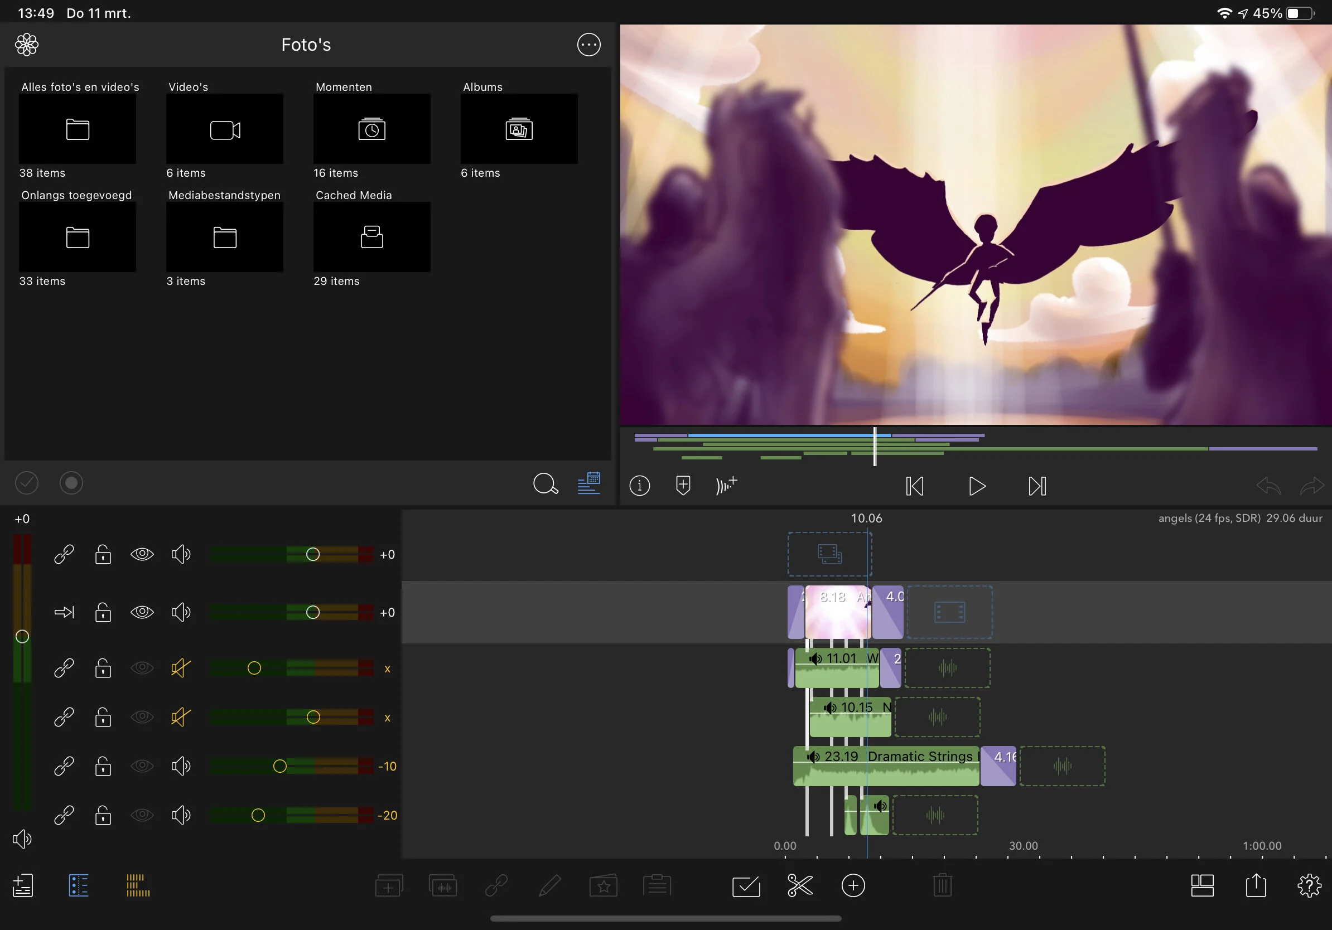Open the share export icon
This screenshot has width=1332, height=930.
[x=1256, y=885]
